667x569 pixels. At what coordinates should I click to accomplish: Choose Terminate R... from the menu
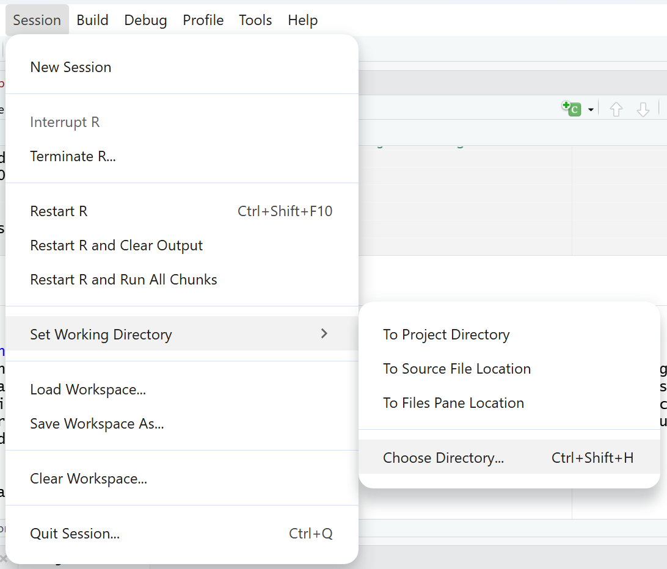(73, 156)
